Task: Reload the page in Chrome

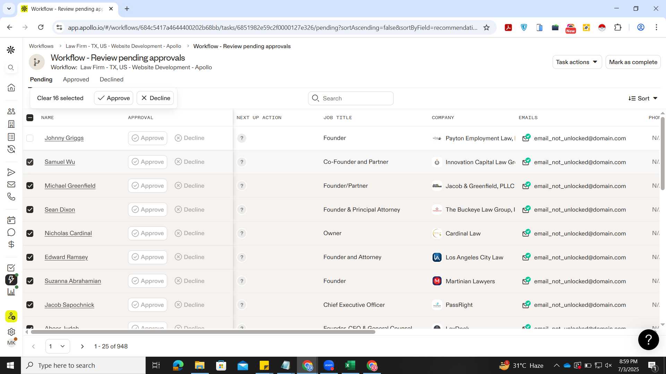Action: click(41, 27)
